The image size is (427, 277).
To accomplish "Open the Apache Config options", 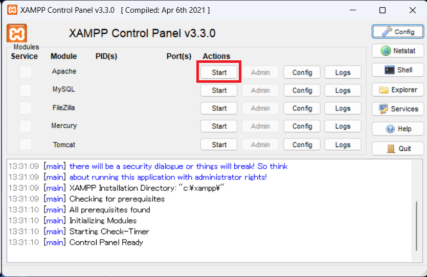I will [x=302, y=73].
